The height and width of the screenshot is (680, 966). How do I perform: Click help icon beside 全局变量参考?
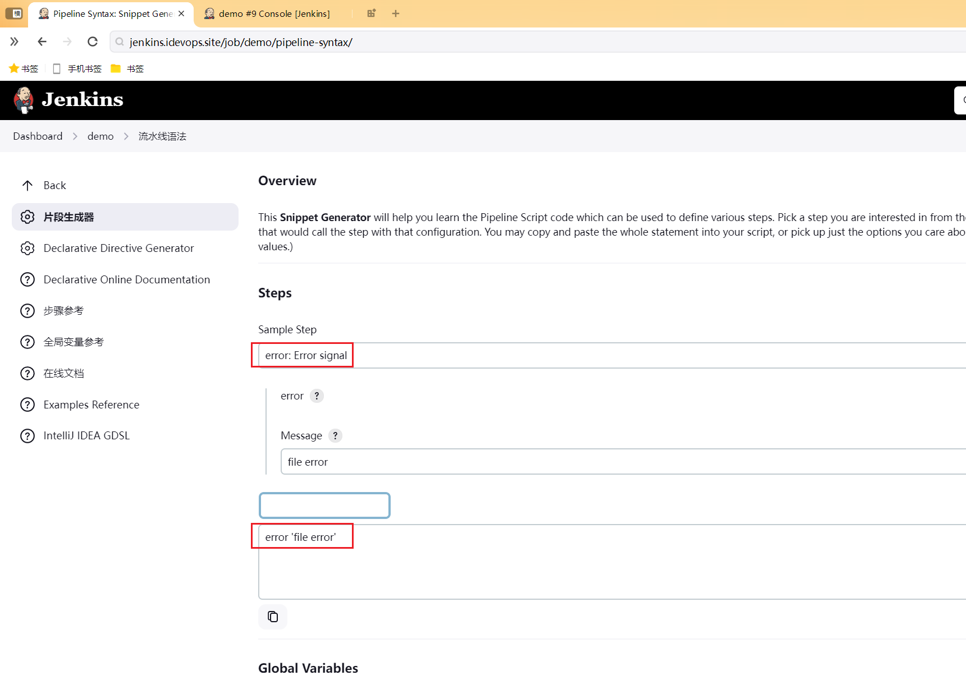click(x=28, y=342)
